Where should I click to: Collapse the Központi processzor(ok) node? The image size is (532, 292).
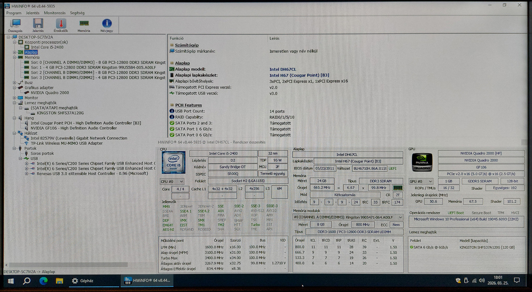pos(15,42)
